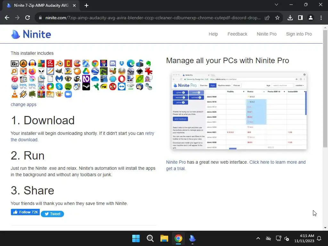Open Help in the Ninite header

(x=213, y=34)
